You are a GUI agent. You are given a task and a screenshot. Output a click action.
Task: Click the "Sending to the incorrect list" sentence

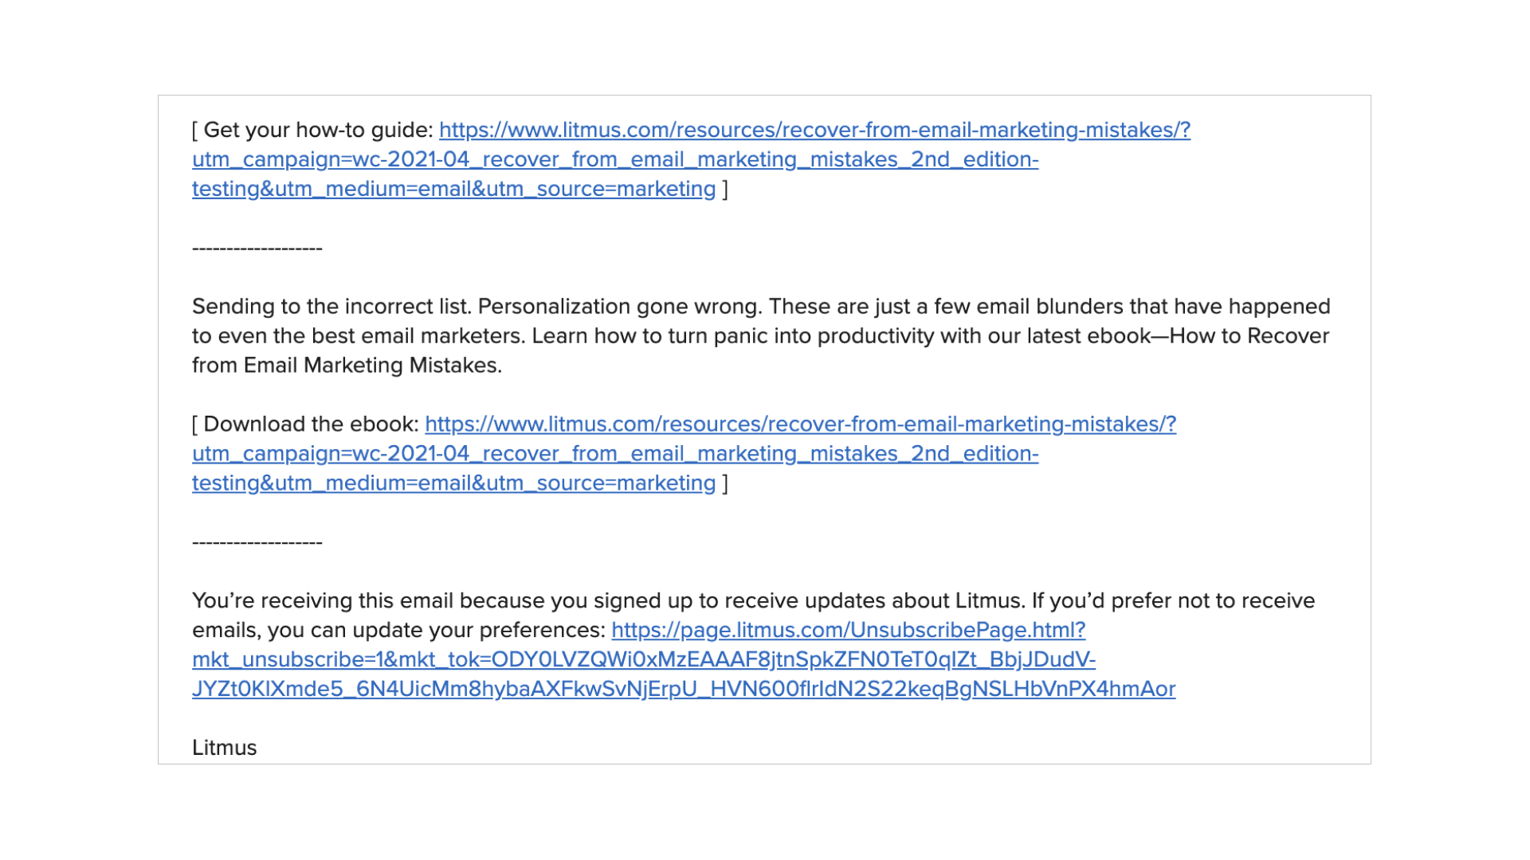click(x=331, y=307)
